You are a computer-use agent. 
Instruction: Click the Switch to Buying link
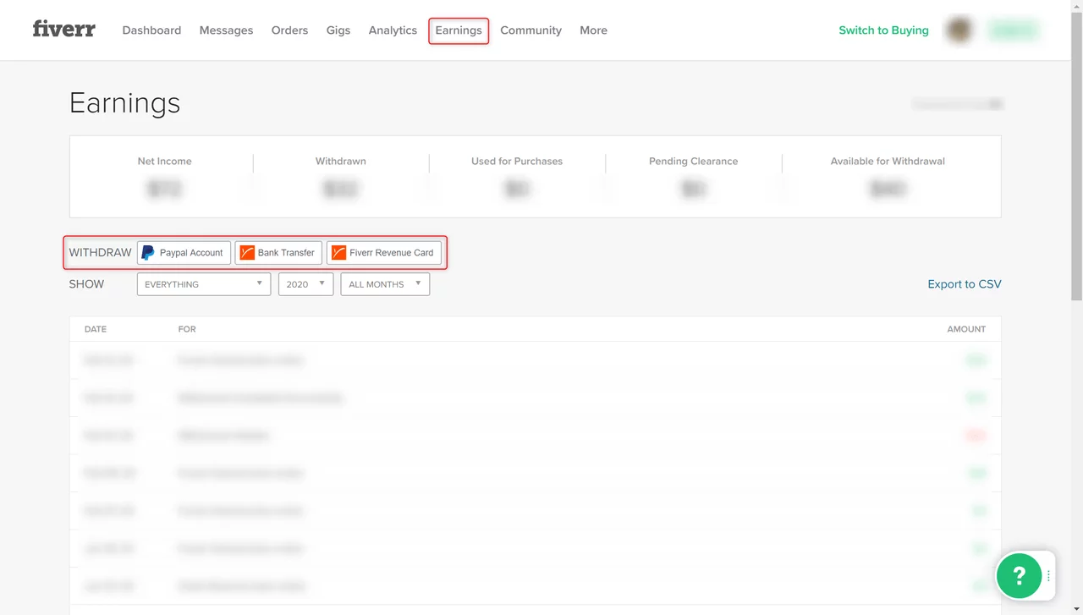883,30
